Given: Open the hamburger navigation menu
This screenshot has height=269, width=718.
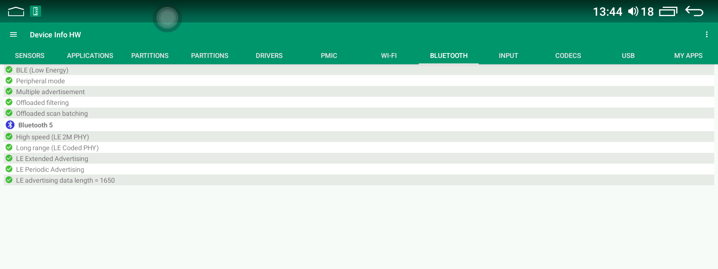Looking at the screenshot, I should [x=13, y=35].
